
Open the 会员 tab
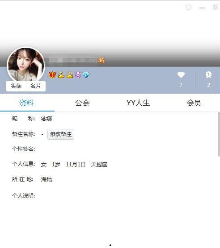pos(194,103)
